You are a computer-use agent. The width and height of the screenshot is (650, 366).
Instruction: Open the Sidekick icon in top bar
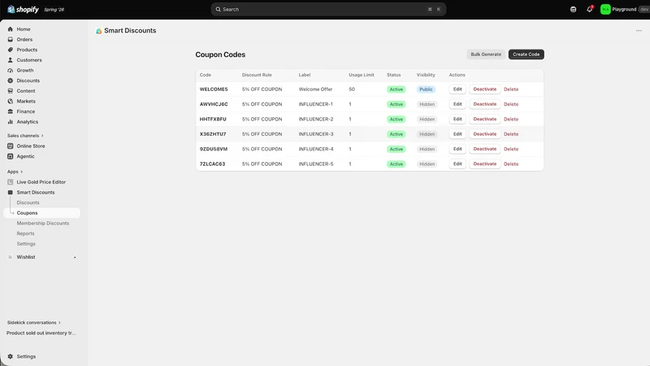tap(574, 9)
